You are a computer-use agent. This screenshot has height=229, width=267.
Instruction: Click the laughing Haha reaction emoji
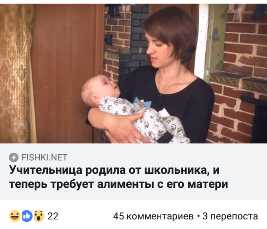(x=15, y=216)
